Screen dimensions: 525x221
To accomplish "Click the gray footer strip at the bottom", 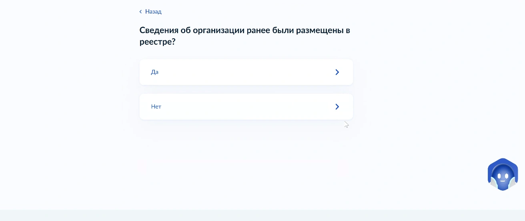I will [x=262, y=215].
